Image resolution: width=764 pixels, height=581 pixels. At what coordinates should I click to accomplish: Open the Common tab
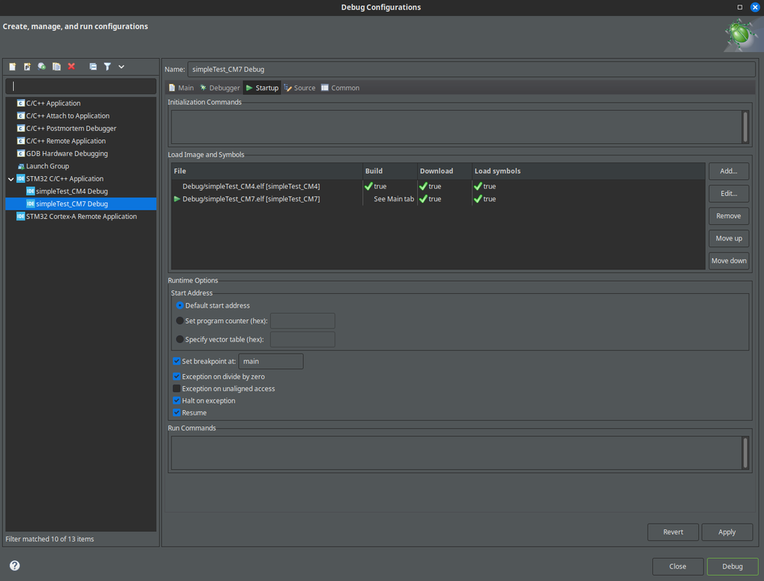(340, 88)
